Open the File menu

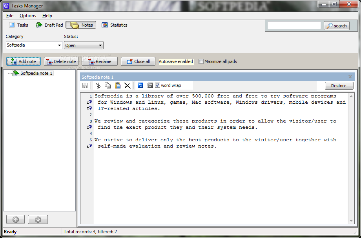[x=10, y=16]
